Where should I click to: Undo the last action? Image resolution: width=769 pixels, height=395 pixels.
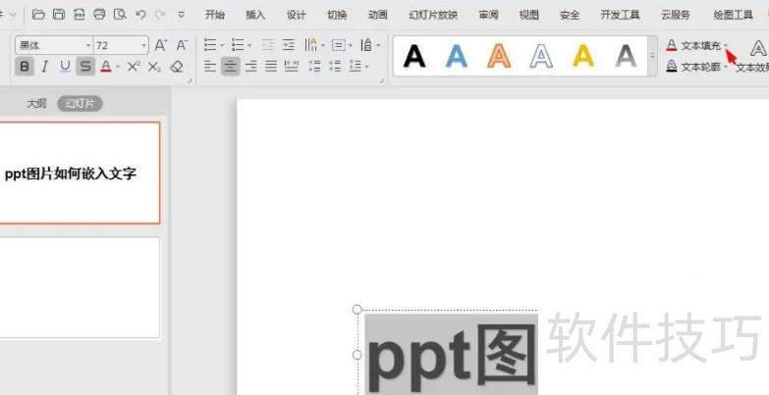click(140, 15)
